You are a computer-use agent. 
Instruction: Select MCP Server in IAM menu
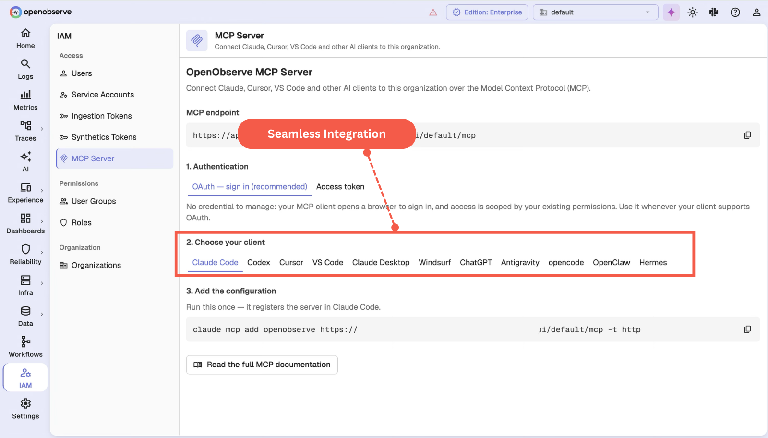(114, 158)
